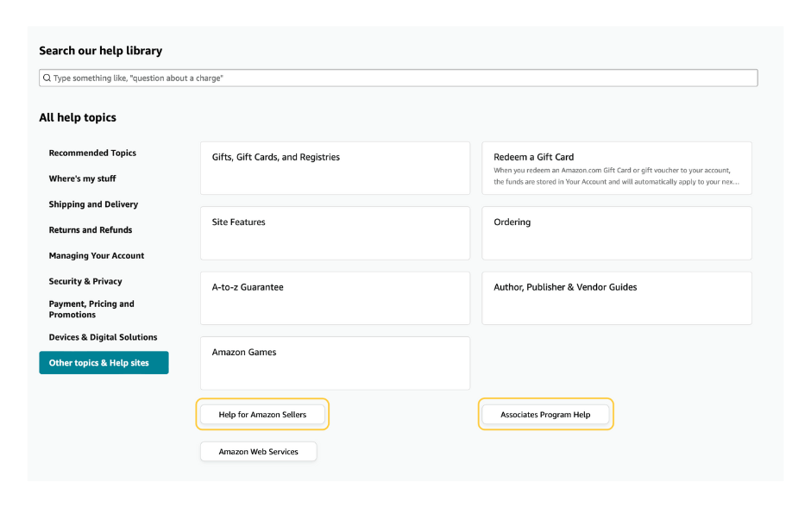Focus the help library search field
811x507 pixels.
click(399, 78)
